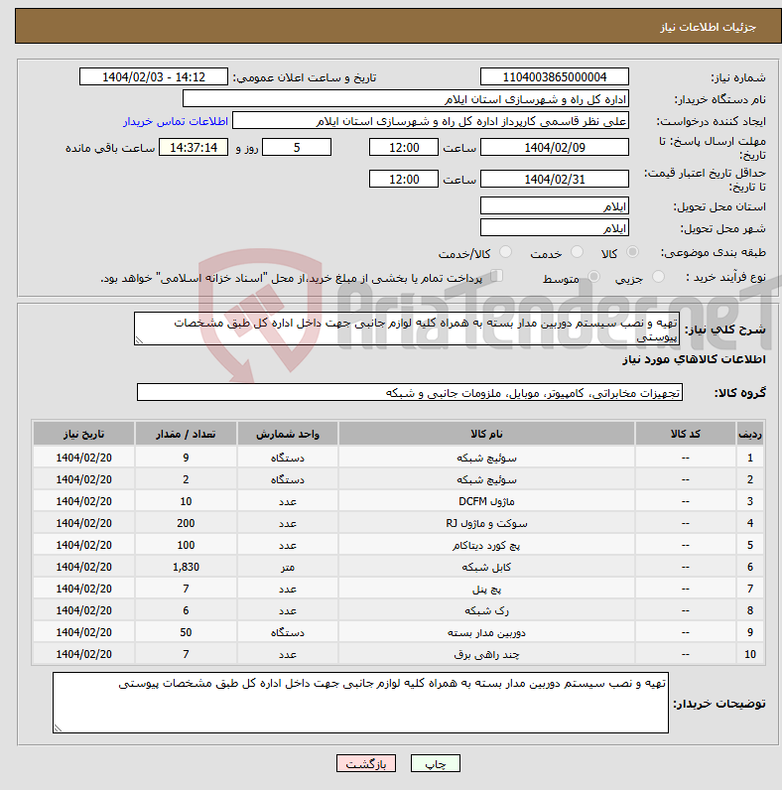Viewport: 782px width, 790px height.
Task: Click the دستگاه unit in دوربین مدار بسته row
Action: click(x=287, y=632)
